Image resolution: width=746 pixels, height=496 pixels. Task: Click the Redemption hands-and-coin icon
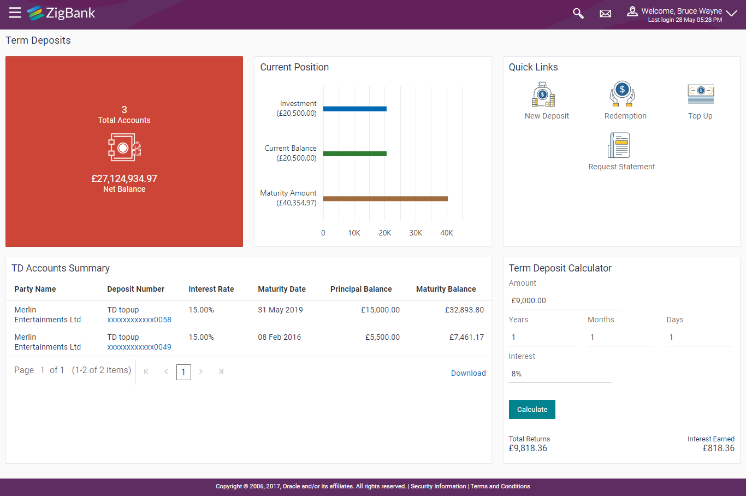click(x=622, y=94)
